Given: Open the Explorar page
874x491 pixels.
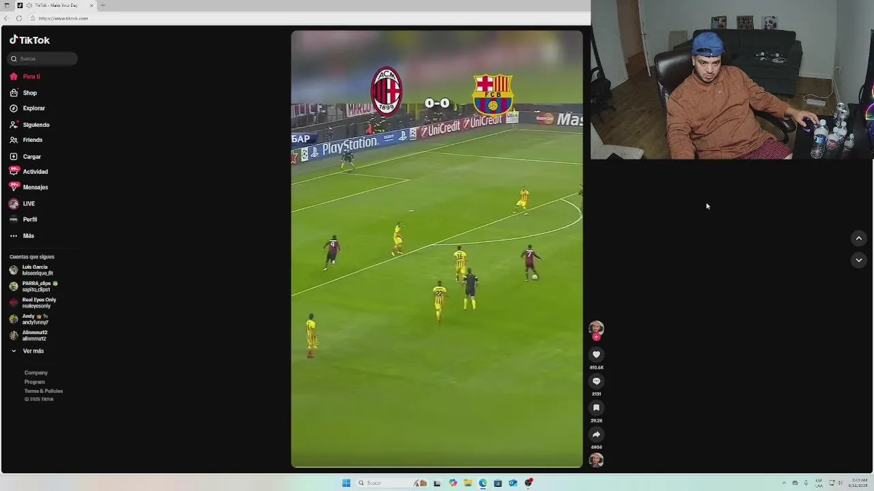Looking at the screenshot, I should [x=27, y=108].
